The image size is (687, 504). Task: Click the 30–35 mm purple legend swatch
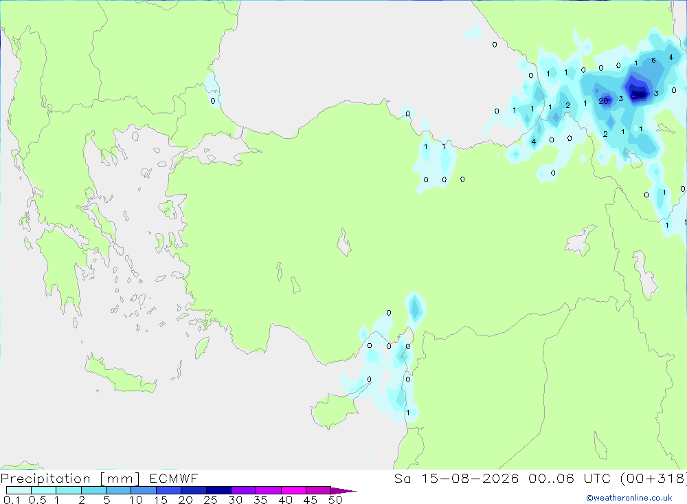244,490
